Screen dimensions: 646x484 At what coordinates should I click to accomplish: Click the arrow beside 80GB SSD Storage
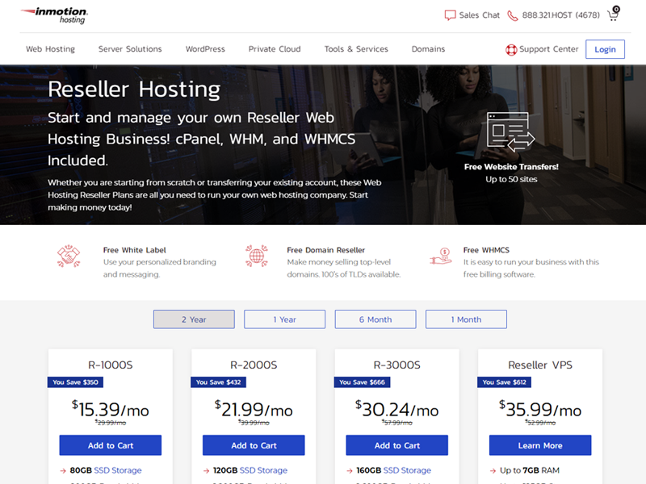63,470
